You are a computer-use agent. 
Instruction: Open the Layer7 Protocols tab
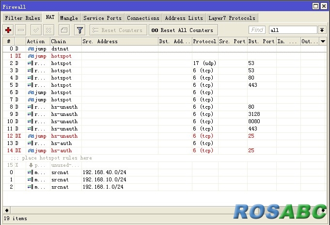point(232,18)
